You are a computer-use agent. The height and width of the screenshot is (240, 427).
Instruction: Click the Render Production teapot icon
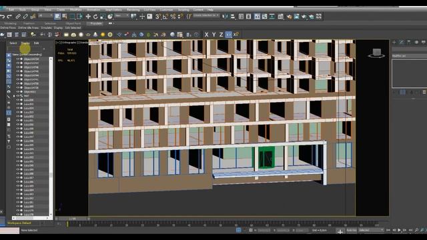[x=304, y=17]
